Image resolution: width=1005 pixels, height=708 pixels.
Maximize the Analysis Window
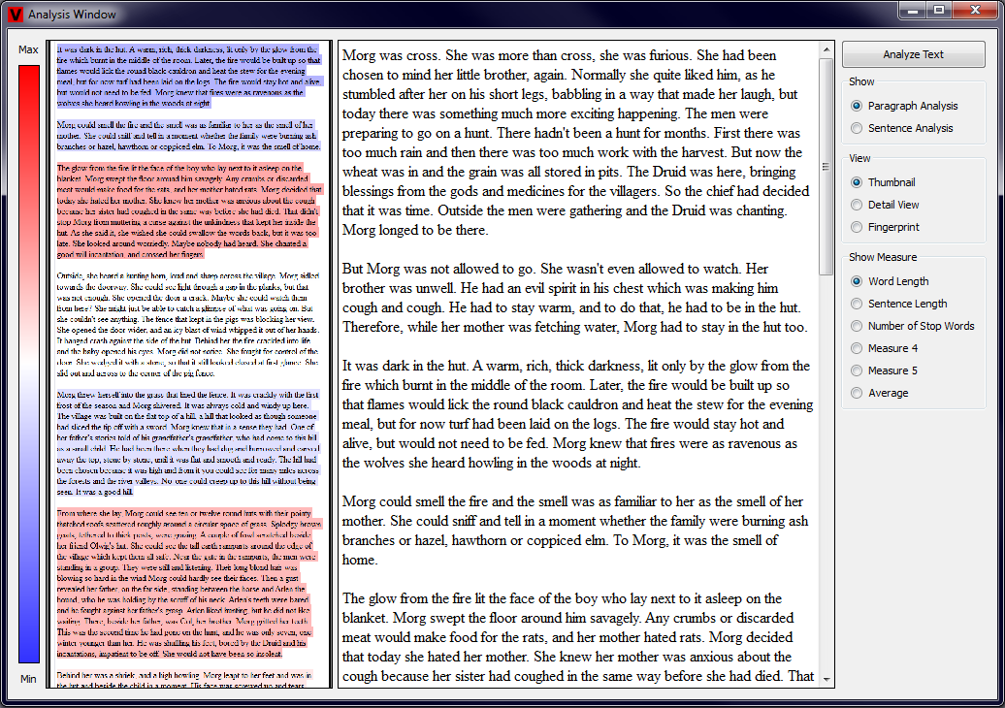point(939,10)
